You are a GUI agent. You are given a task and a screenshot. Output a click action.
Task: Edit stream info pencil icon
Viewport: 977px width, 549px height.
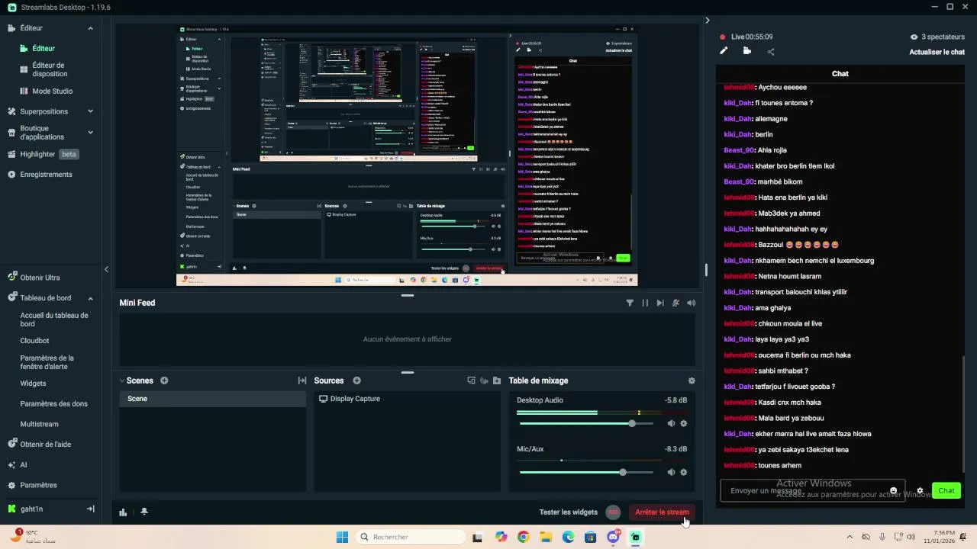[724, 51]
